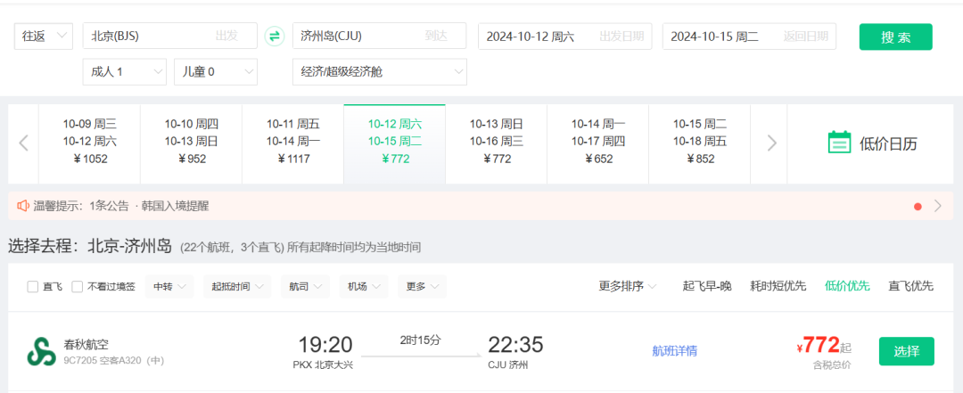Open the 往返 trip type dropdown
Screen dimensions: 963x393
coord(44,37)
